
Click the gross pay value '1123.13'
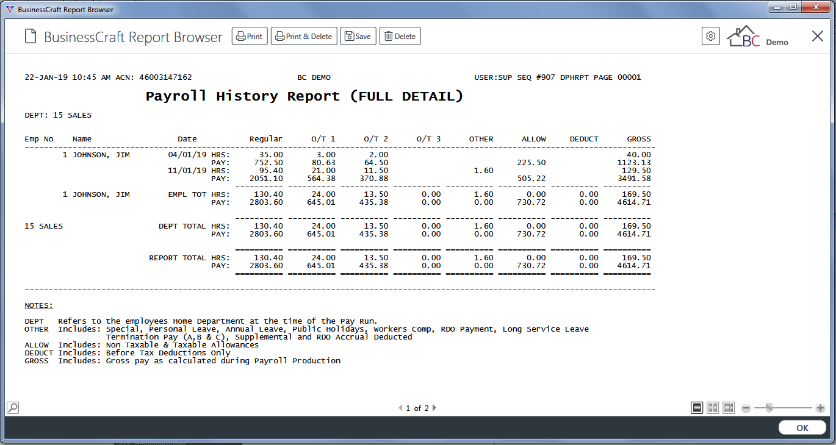[634, 163]
